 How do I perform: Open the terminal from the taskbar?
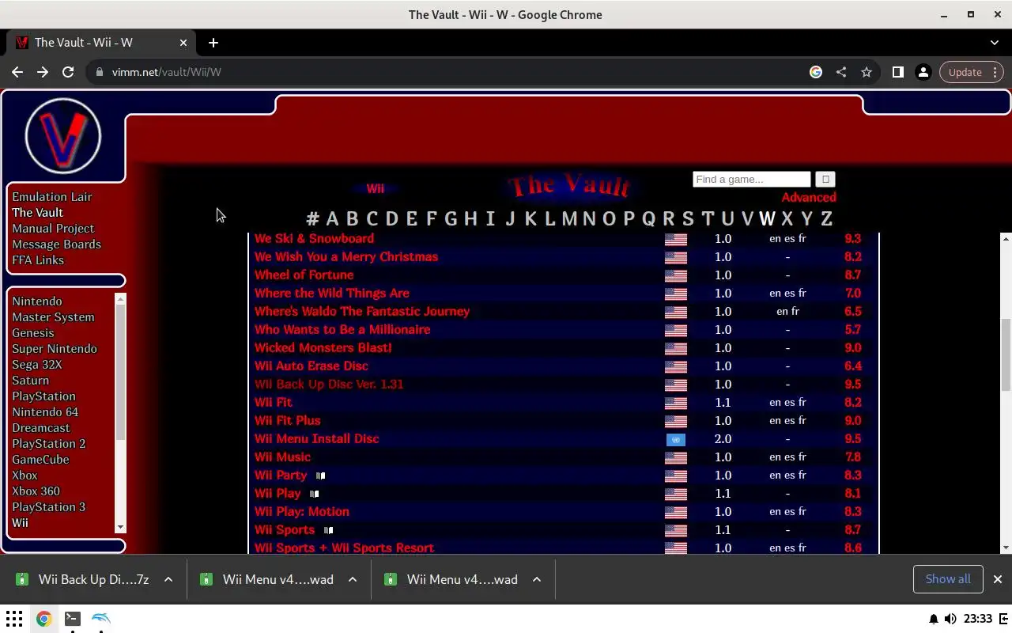[73, 619]
